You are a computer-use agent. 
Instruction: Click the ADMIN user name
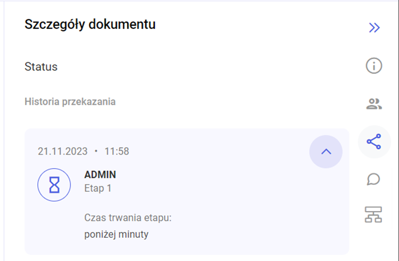click(100, 174)
